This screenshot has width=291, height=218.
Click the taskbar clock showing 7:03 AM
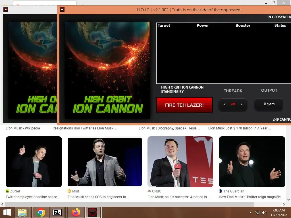coord(278,213)
